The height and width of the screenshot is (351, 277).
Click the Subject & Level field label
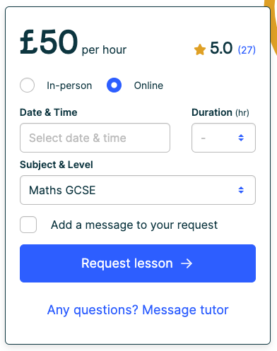tap(57, 165)
